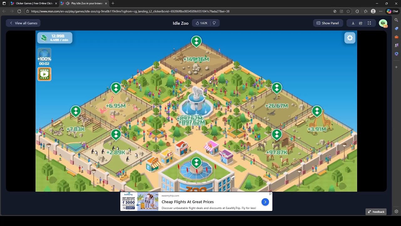Enter fullscreen mode for the game

(x=369, y=23)
